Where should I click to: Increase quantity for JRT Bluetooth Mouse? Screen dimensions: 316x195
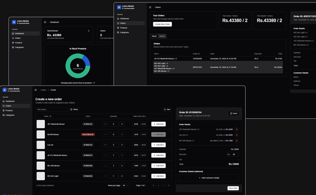pyautogui.click(x=122, y=124)
